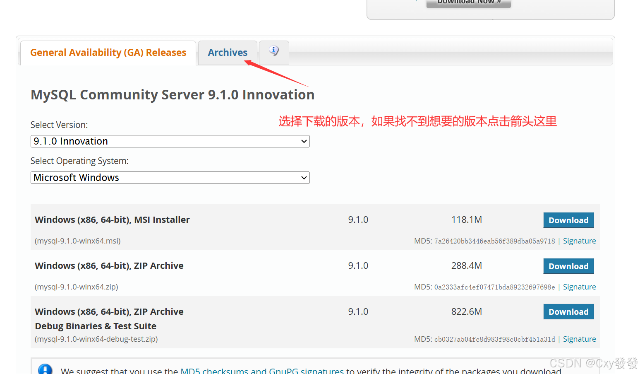Screen dimensions: 640x374
Task: Select General Availability (GA) Releases tab
Action: tap(108, 53)
